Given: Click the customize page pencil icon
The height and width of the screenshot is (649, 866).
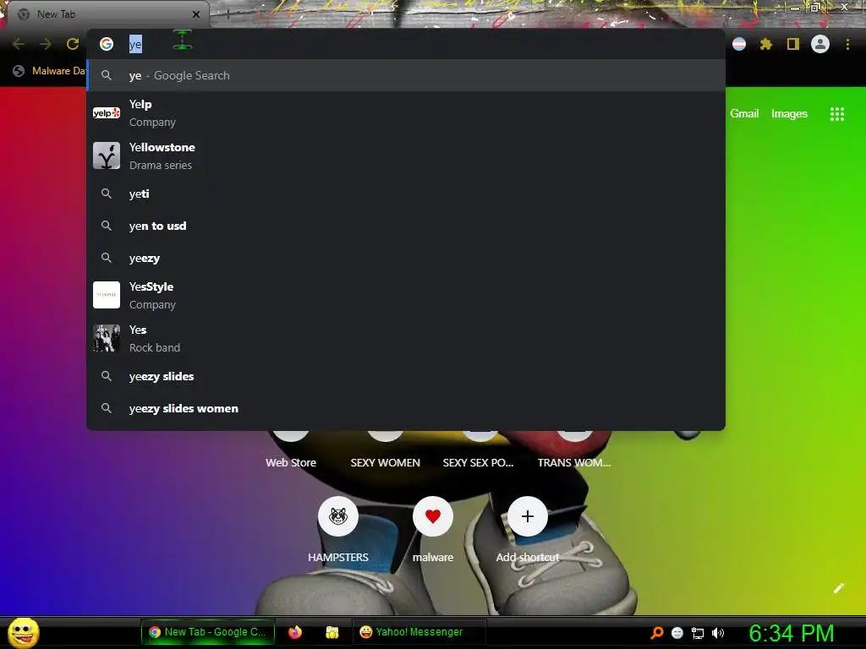Looking at the screenshot, I should coord(839,588).
